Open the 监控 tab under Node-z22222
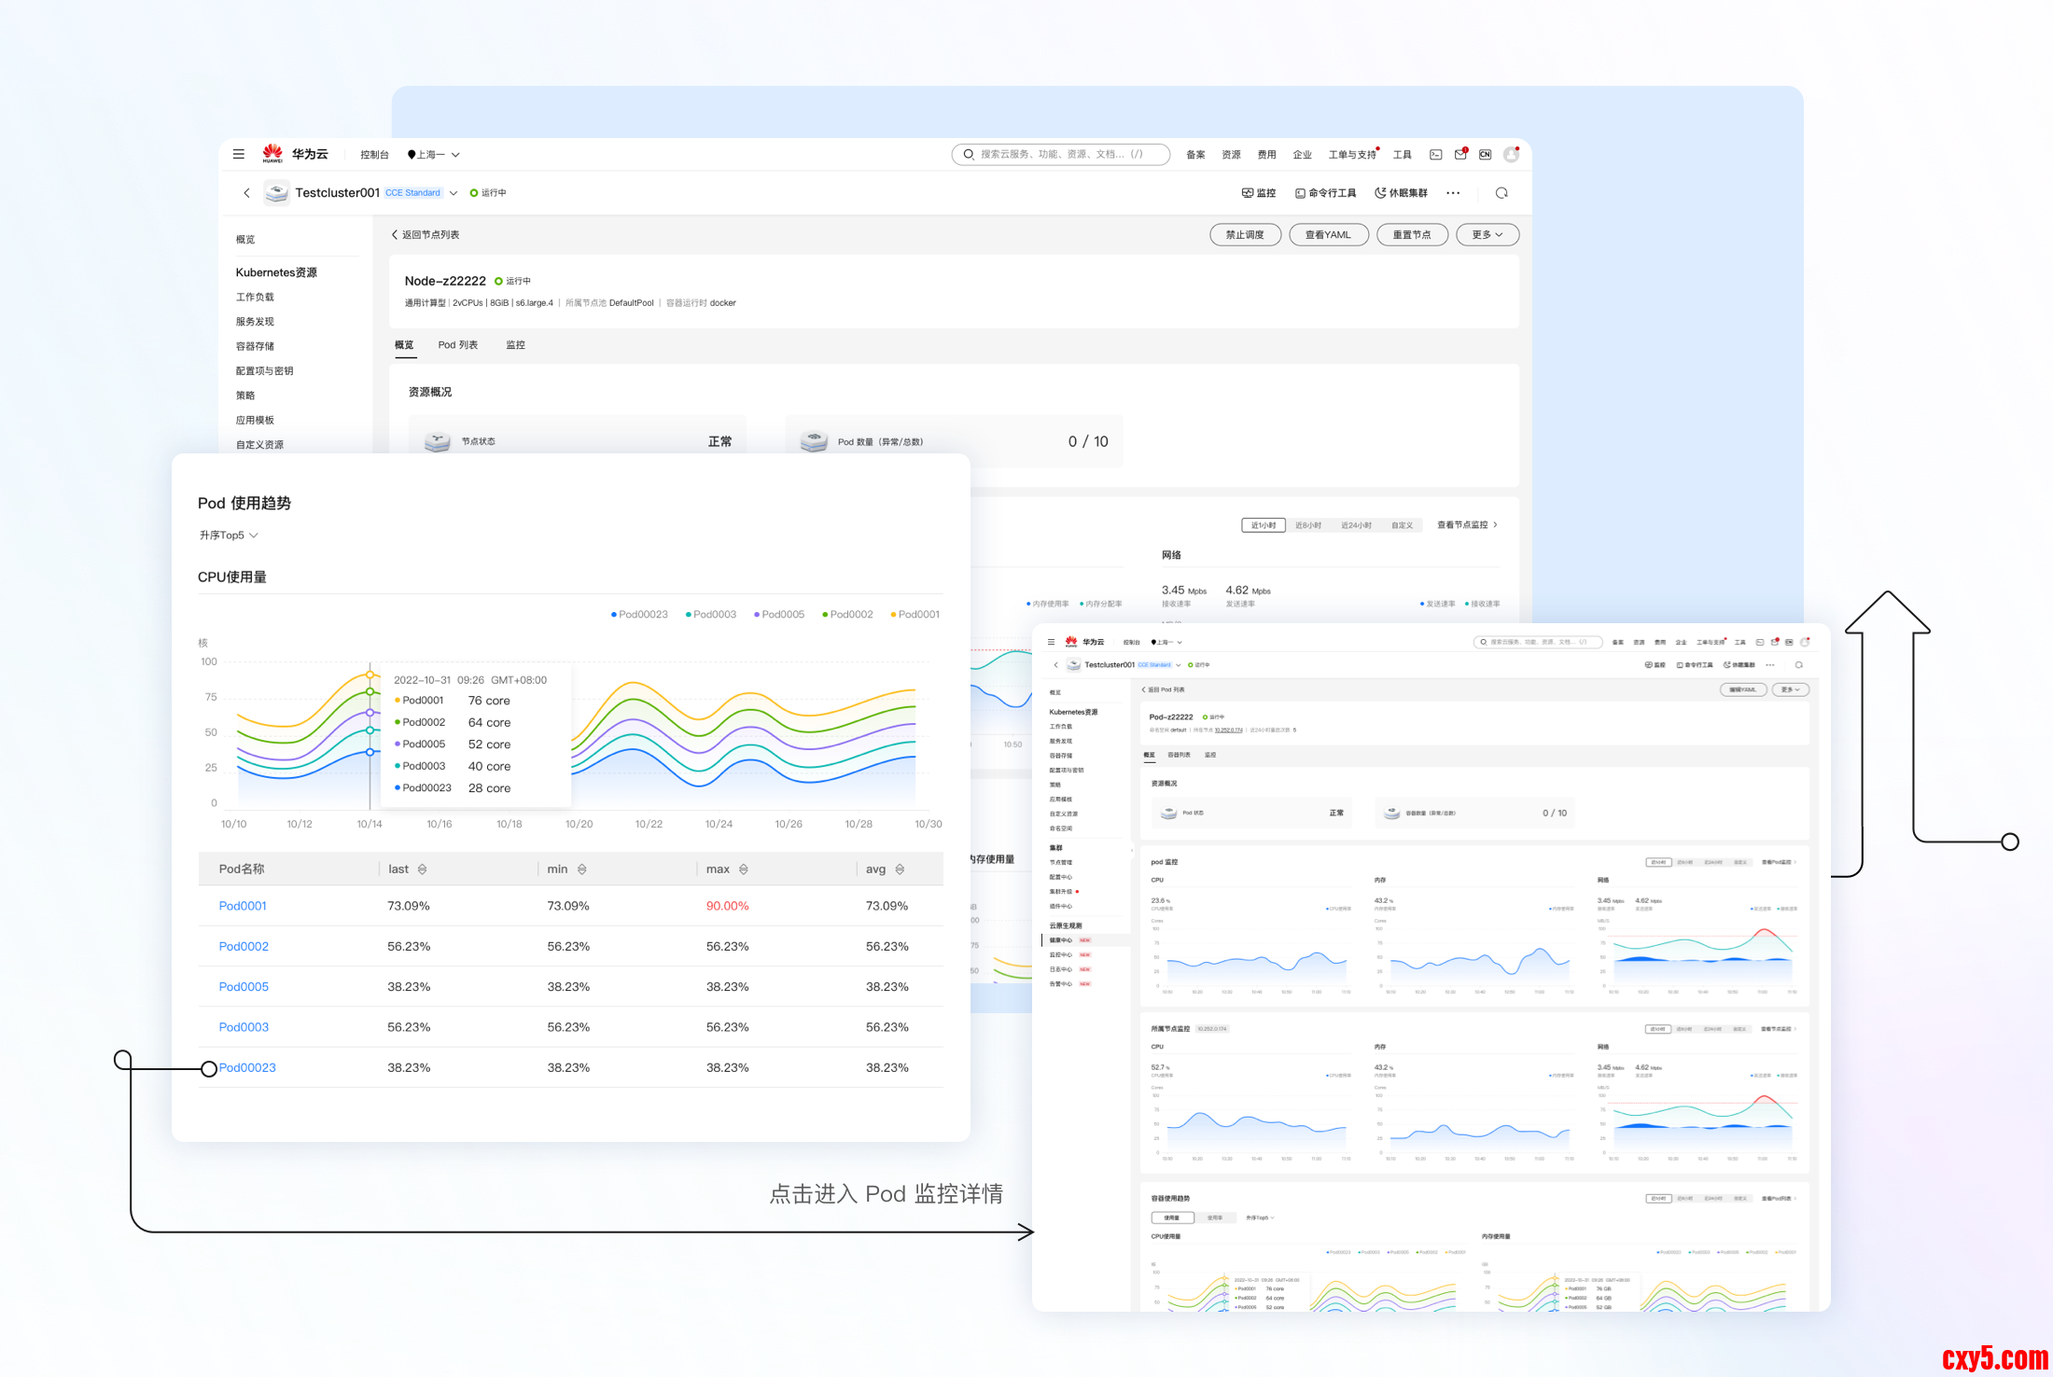The height and width of the screenshot is (1377, 2053). (x=515, y=345)
